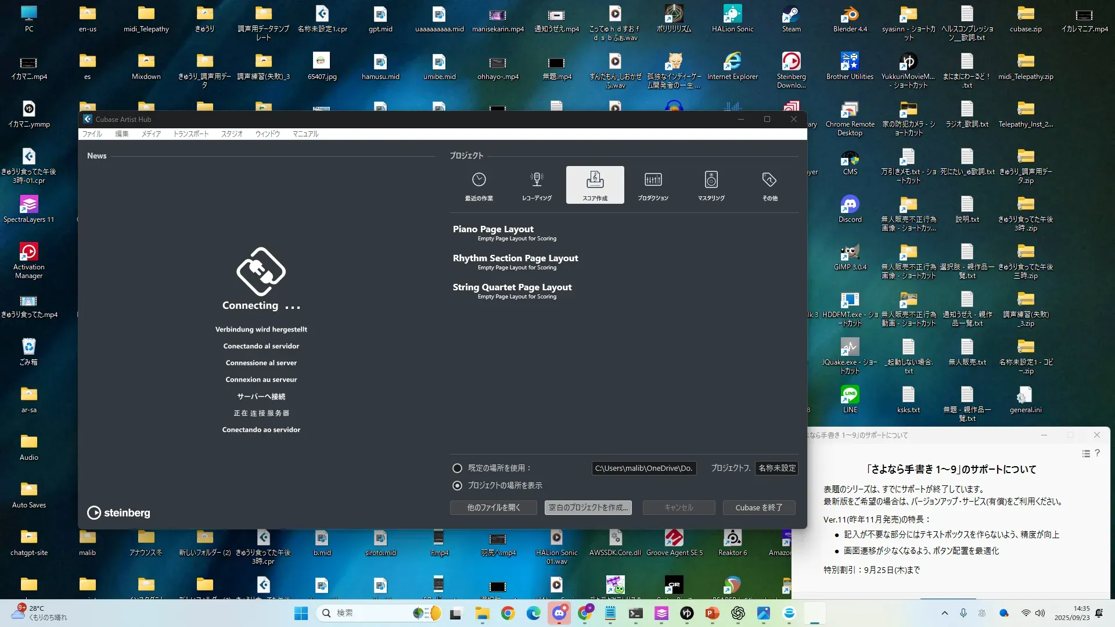The height and width of the screenshot is (627, 1115).
Task: Select the その他 tag category icon
Action: tap(769, 180)
